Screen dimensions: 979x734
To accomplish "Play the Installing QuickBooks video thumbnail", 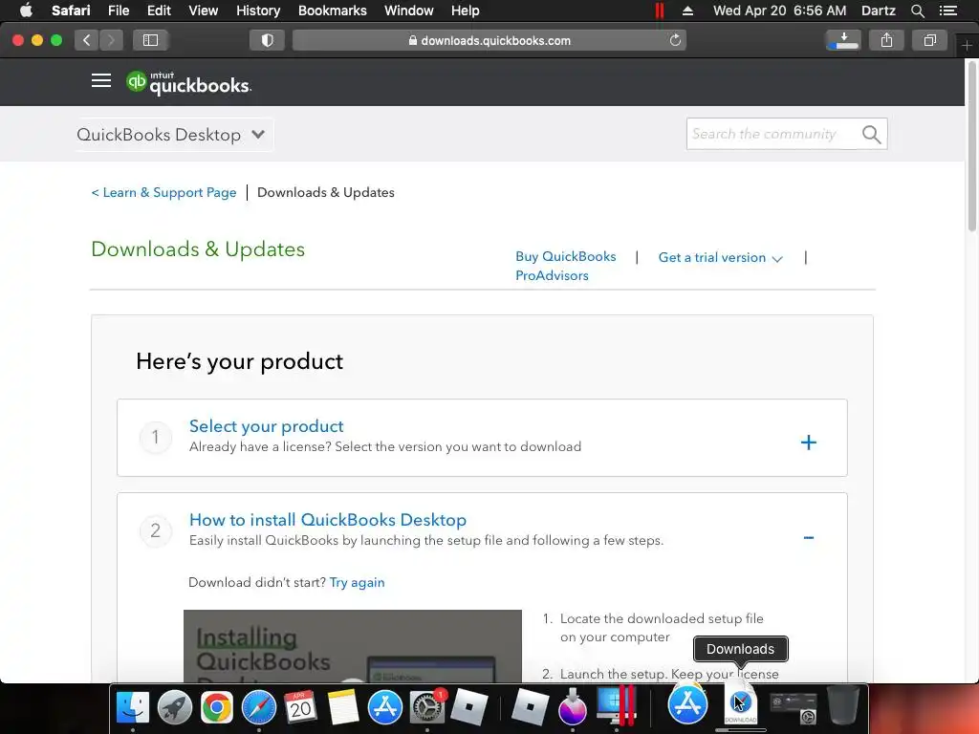I will [x=353, y=646].
